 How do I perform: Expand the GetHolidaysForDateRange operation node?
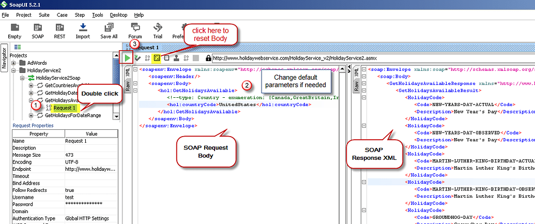click(x=30, y=115)
